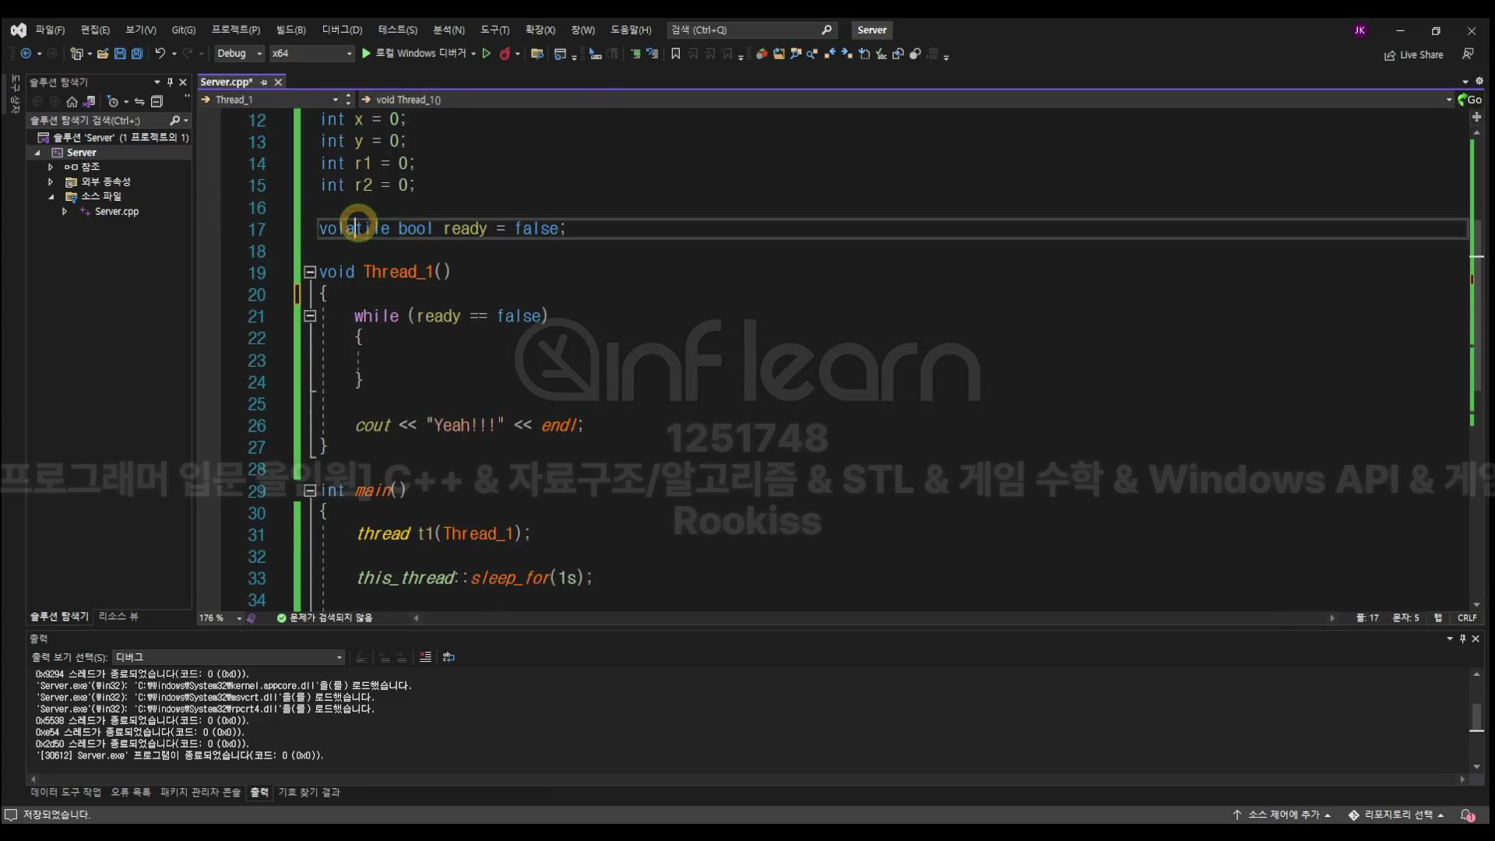Toggle pin on Server.cpp tab
Screen dimensions: 1495x841
pyautogui.click(x=264, y=82)
